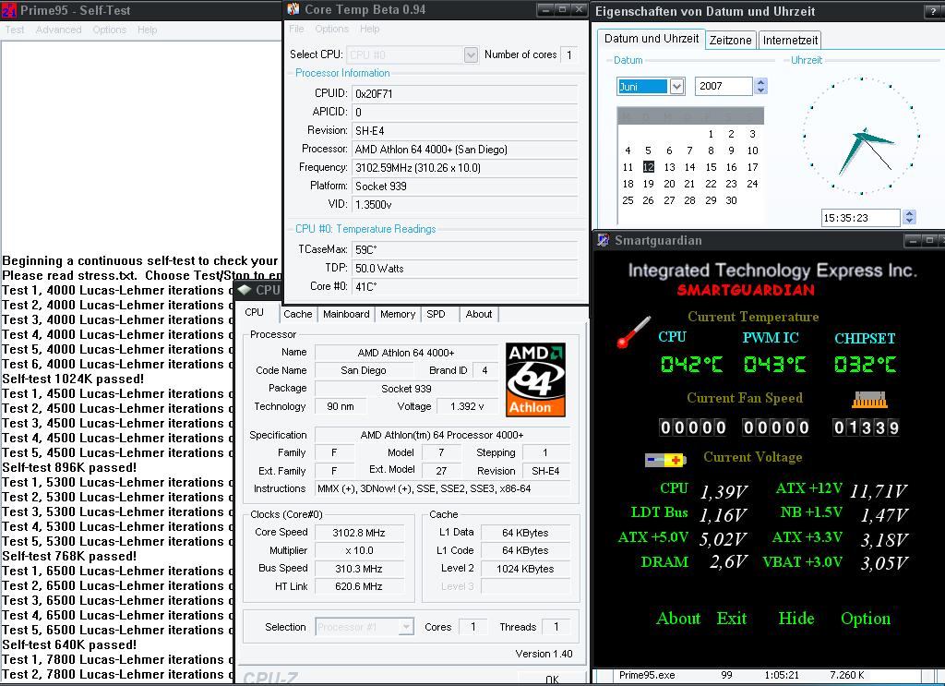
Task: Click Exit in Smartguardian
Action: [732, 619]
